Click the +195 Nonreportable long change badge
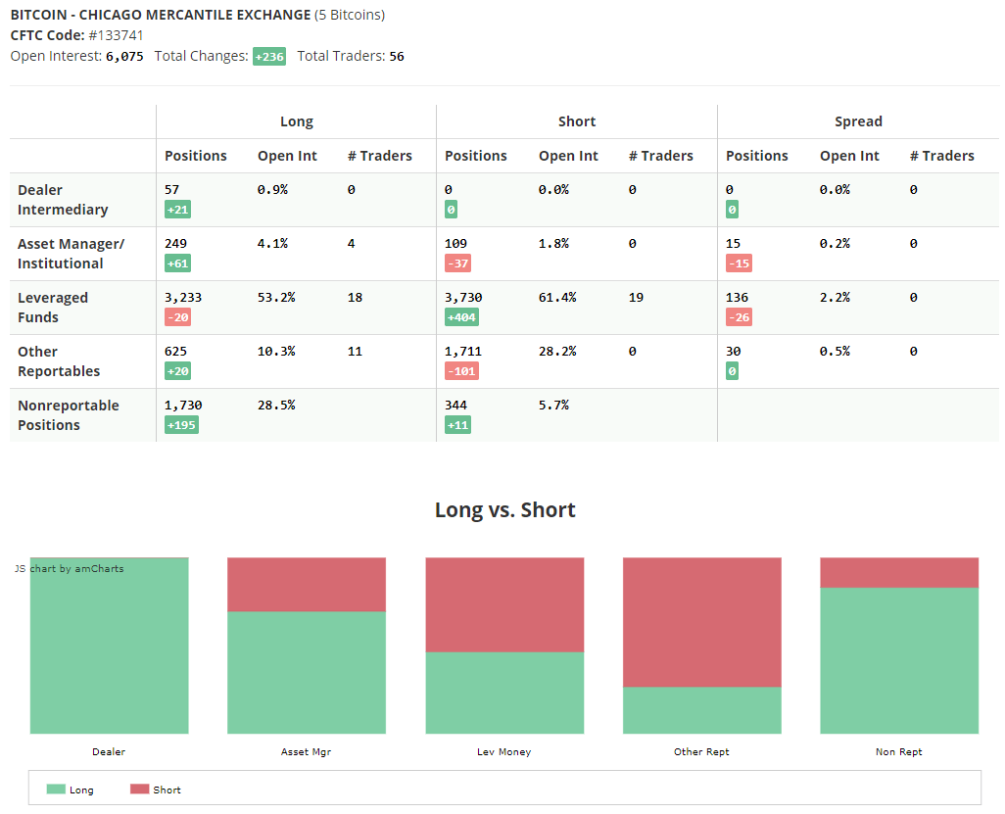 pyautogui.click(x=181, y=425)
